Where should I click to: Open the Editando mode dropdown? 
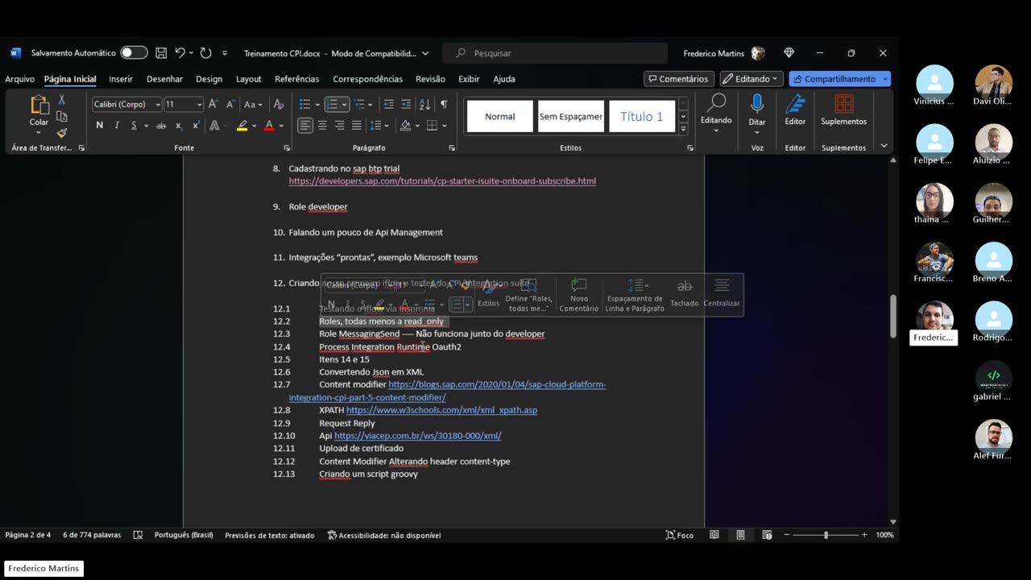[x=751, y=79]
